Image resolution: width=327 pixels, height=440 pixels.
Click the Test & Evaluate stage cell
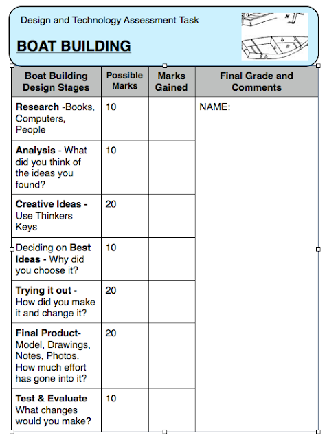click(x=56, y=410)
